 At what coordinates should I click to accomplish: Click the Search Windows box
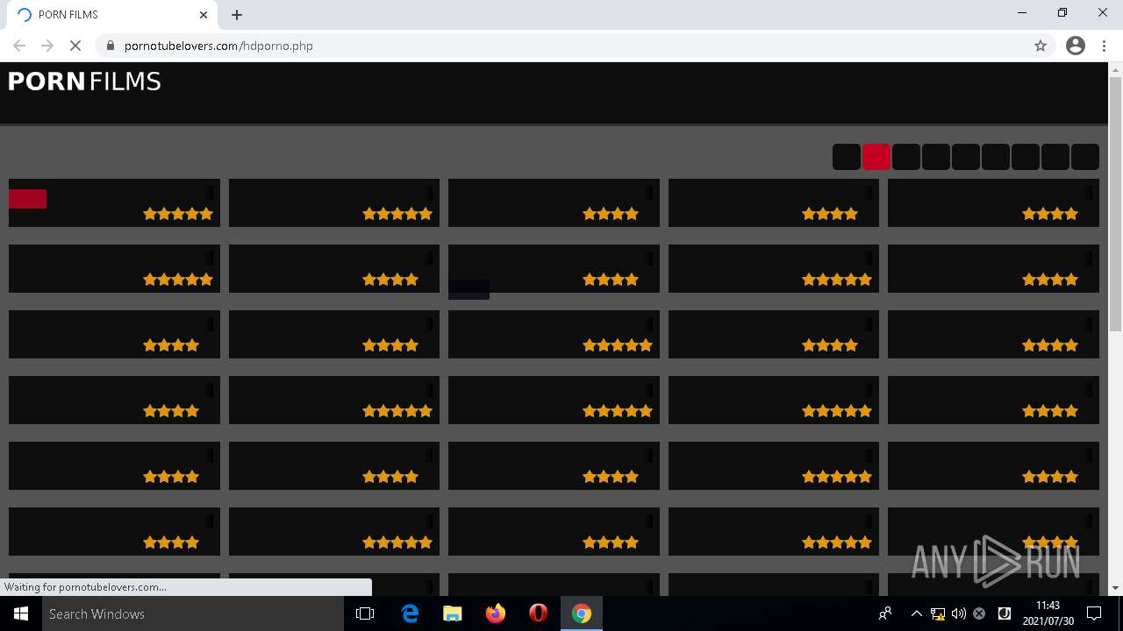[x=193, y=613]
